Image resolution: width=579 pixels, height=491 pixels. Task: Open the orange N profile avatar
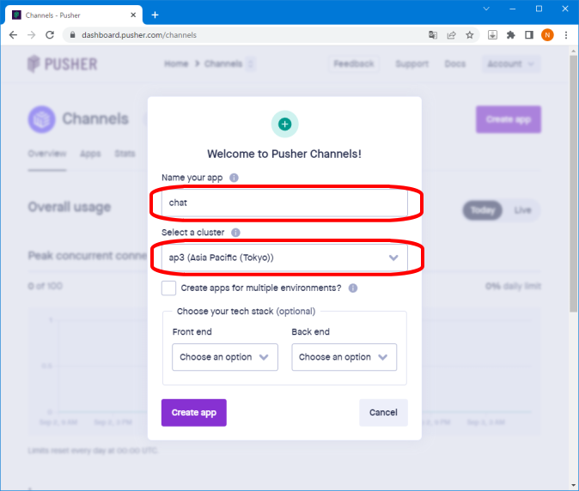[547, 35]
